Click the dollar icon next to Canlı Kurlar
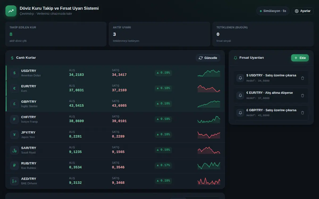 [x=12, y=58]
